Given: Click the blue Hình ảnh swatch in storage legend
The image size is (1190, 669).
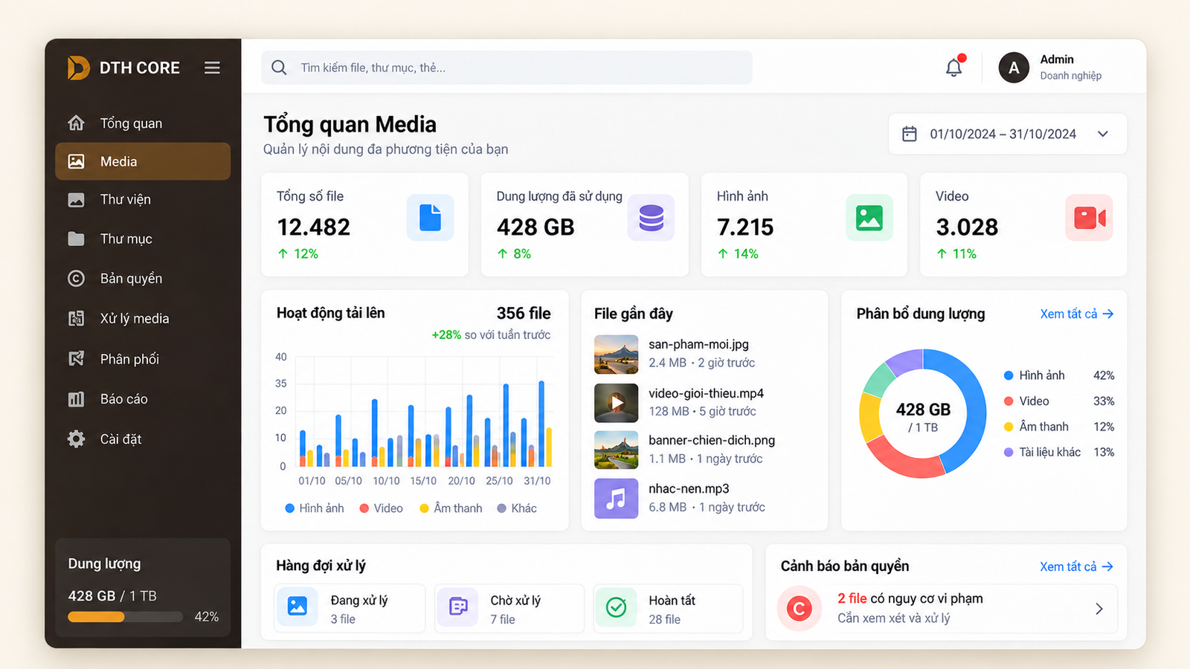Looking at the screenshot, I should click(1009, 375).
